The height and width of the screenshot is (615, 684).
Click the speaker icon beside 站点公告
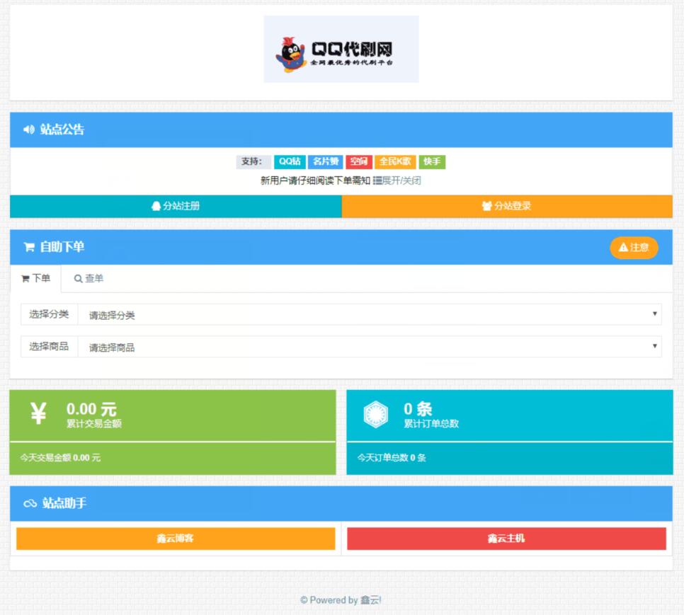pyautogui.click(x=29, y=130)
